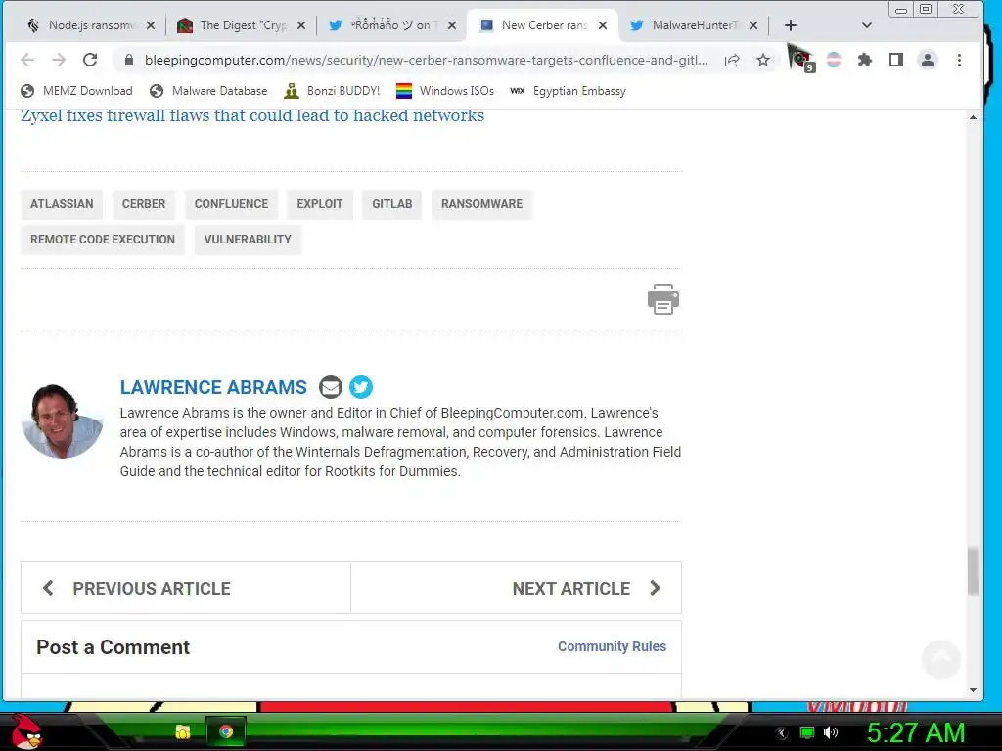This screenshot has width=1002, height=751.
Task: Open the Malware Database bookmark
Action: coord(208,91)
